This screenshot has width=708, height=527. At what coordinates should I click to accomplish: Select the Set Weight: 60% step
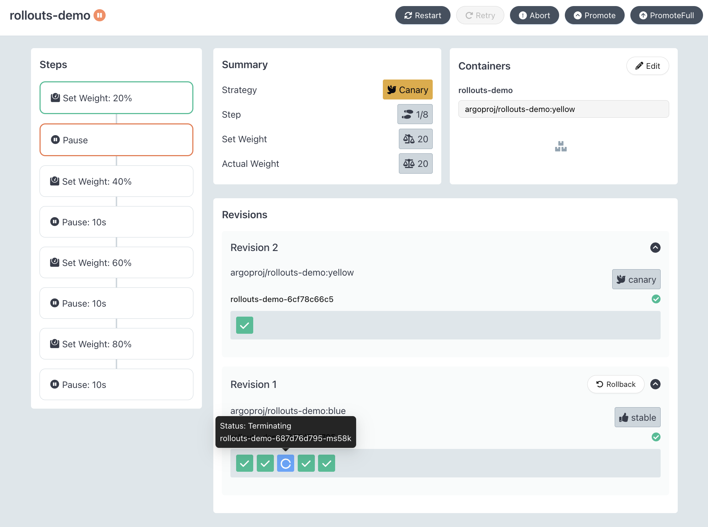pyautogui.click(x=116, y=263)
